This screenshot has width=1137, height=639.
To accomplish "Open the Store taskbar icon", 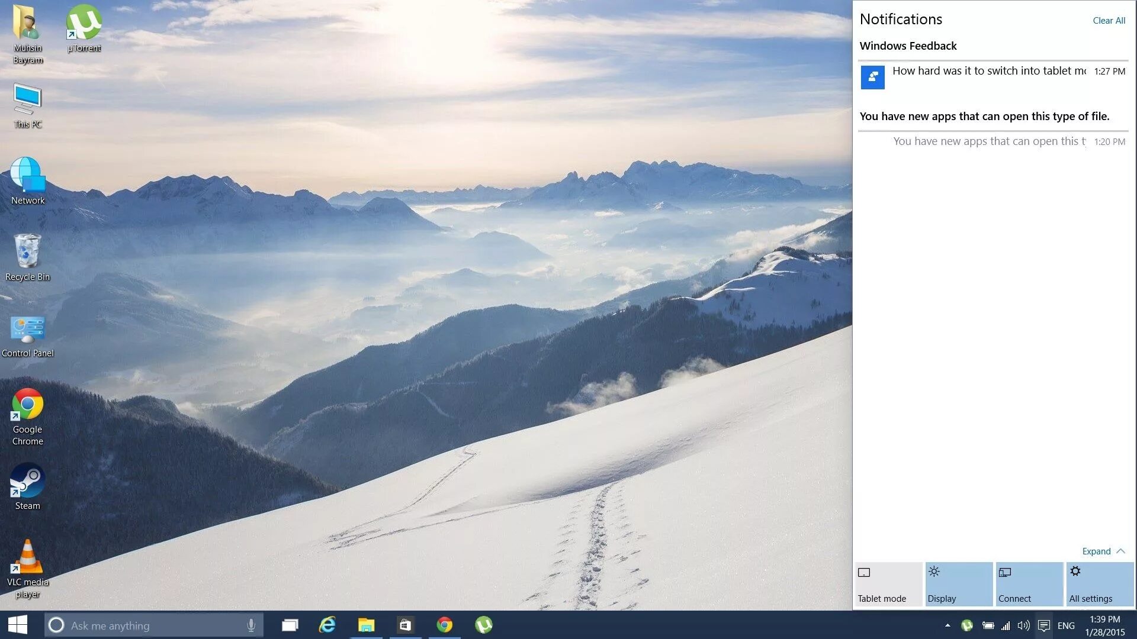I will click(x=405, y=625).
